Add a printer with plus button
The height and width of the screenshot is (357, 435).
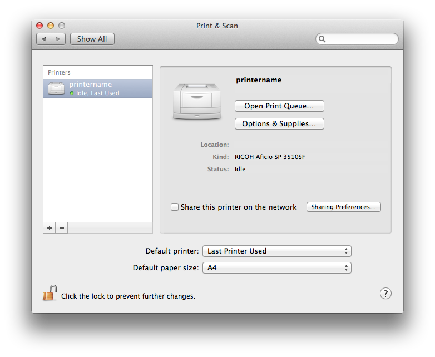(50, 228)
